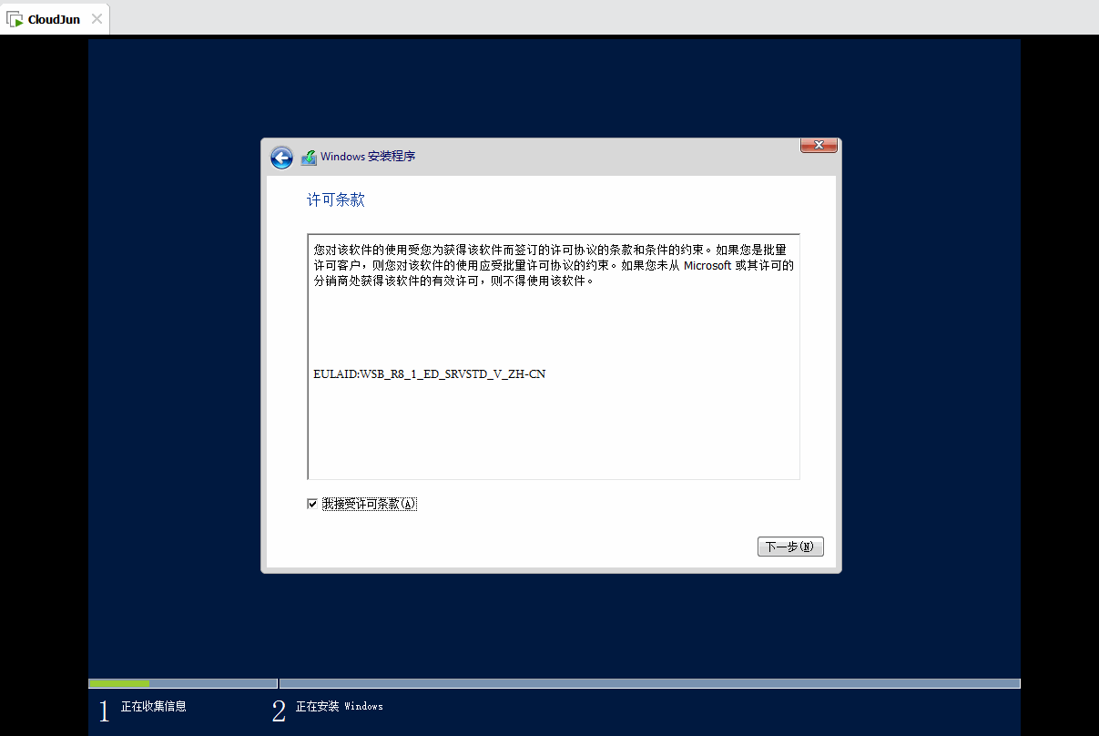The height and width of the screenshot is (736, 1099).
Task: Click the CloudJun tab VM icon
Action: pyautogui.click(x=15, y=19)
